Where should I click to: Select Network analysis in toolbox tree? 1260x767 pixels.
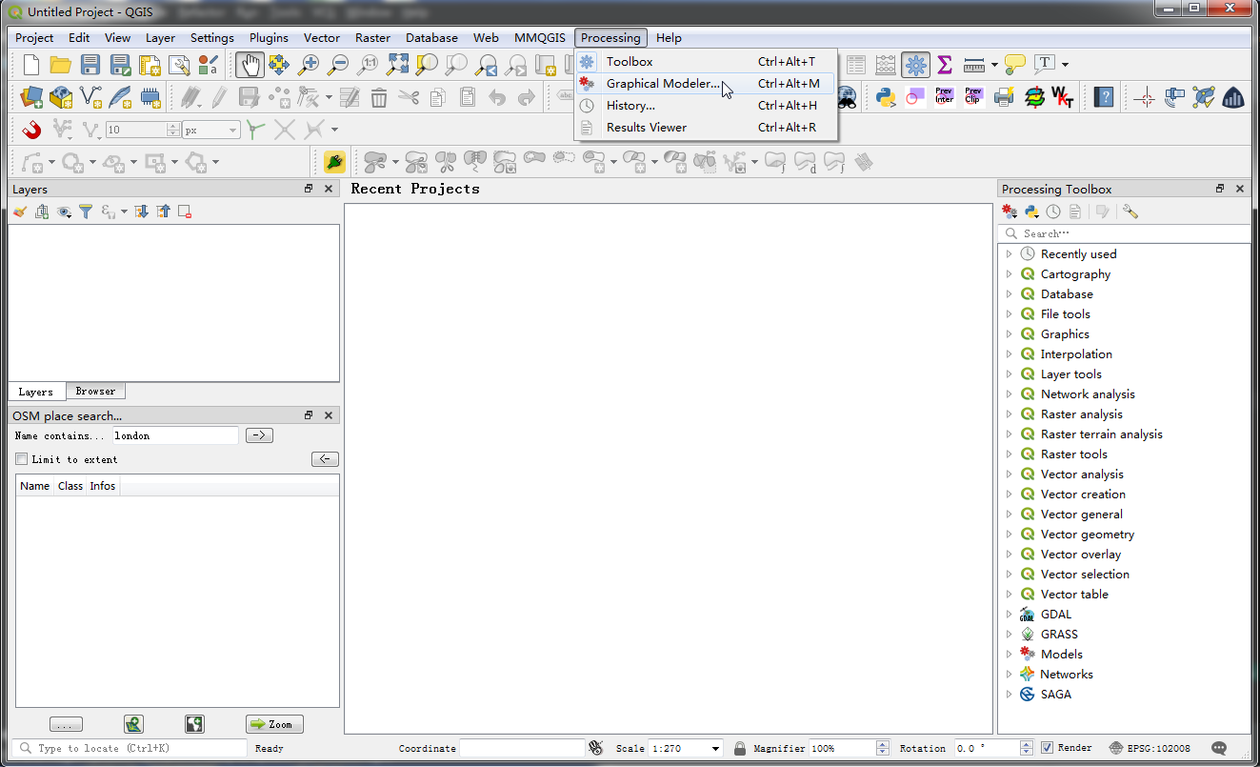coord(1088,394)
